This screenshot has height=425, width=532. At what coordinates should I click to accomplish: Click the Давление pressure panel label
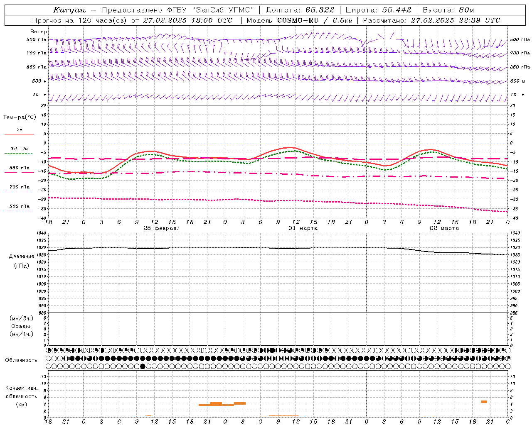click(22, 256)
